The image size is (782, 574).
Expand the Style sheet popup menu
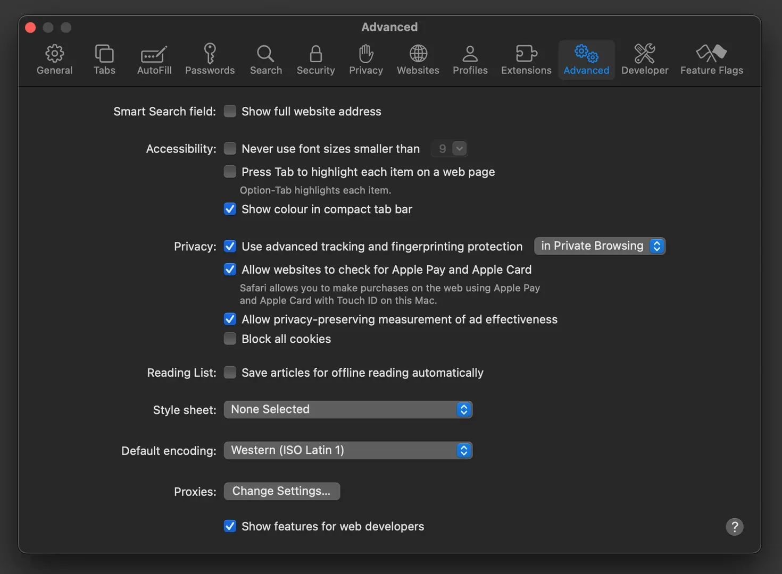[x=348, y=410]
